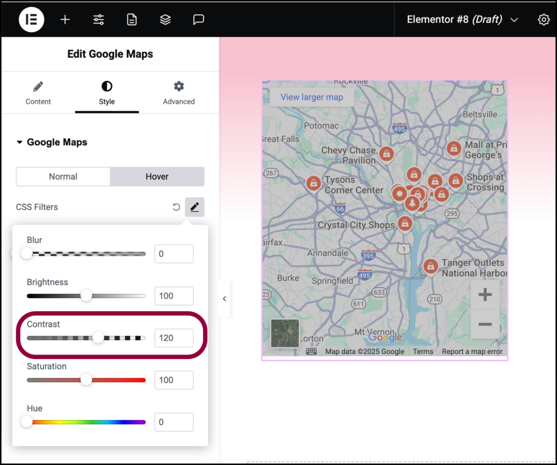Switch to the Content tab
The image size is (557, 465).
pos(38,92)
